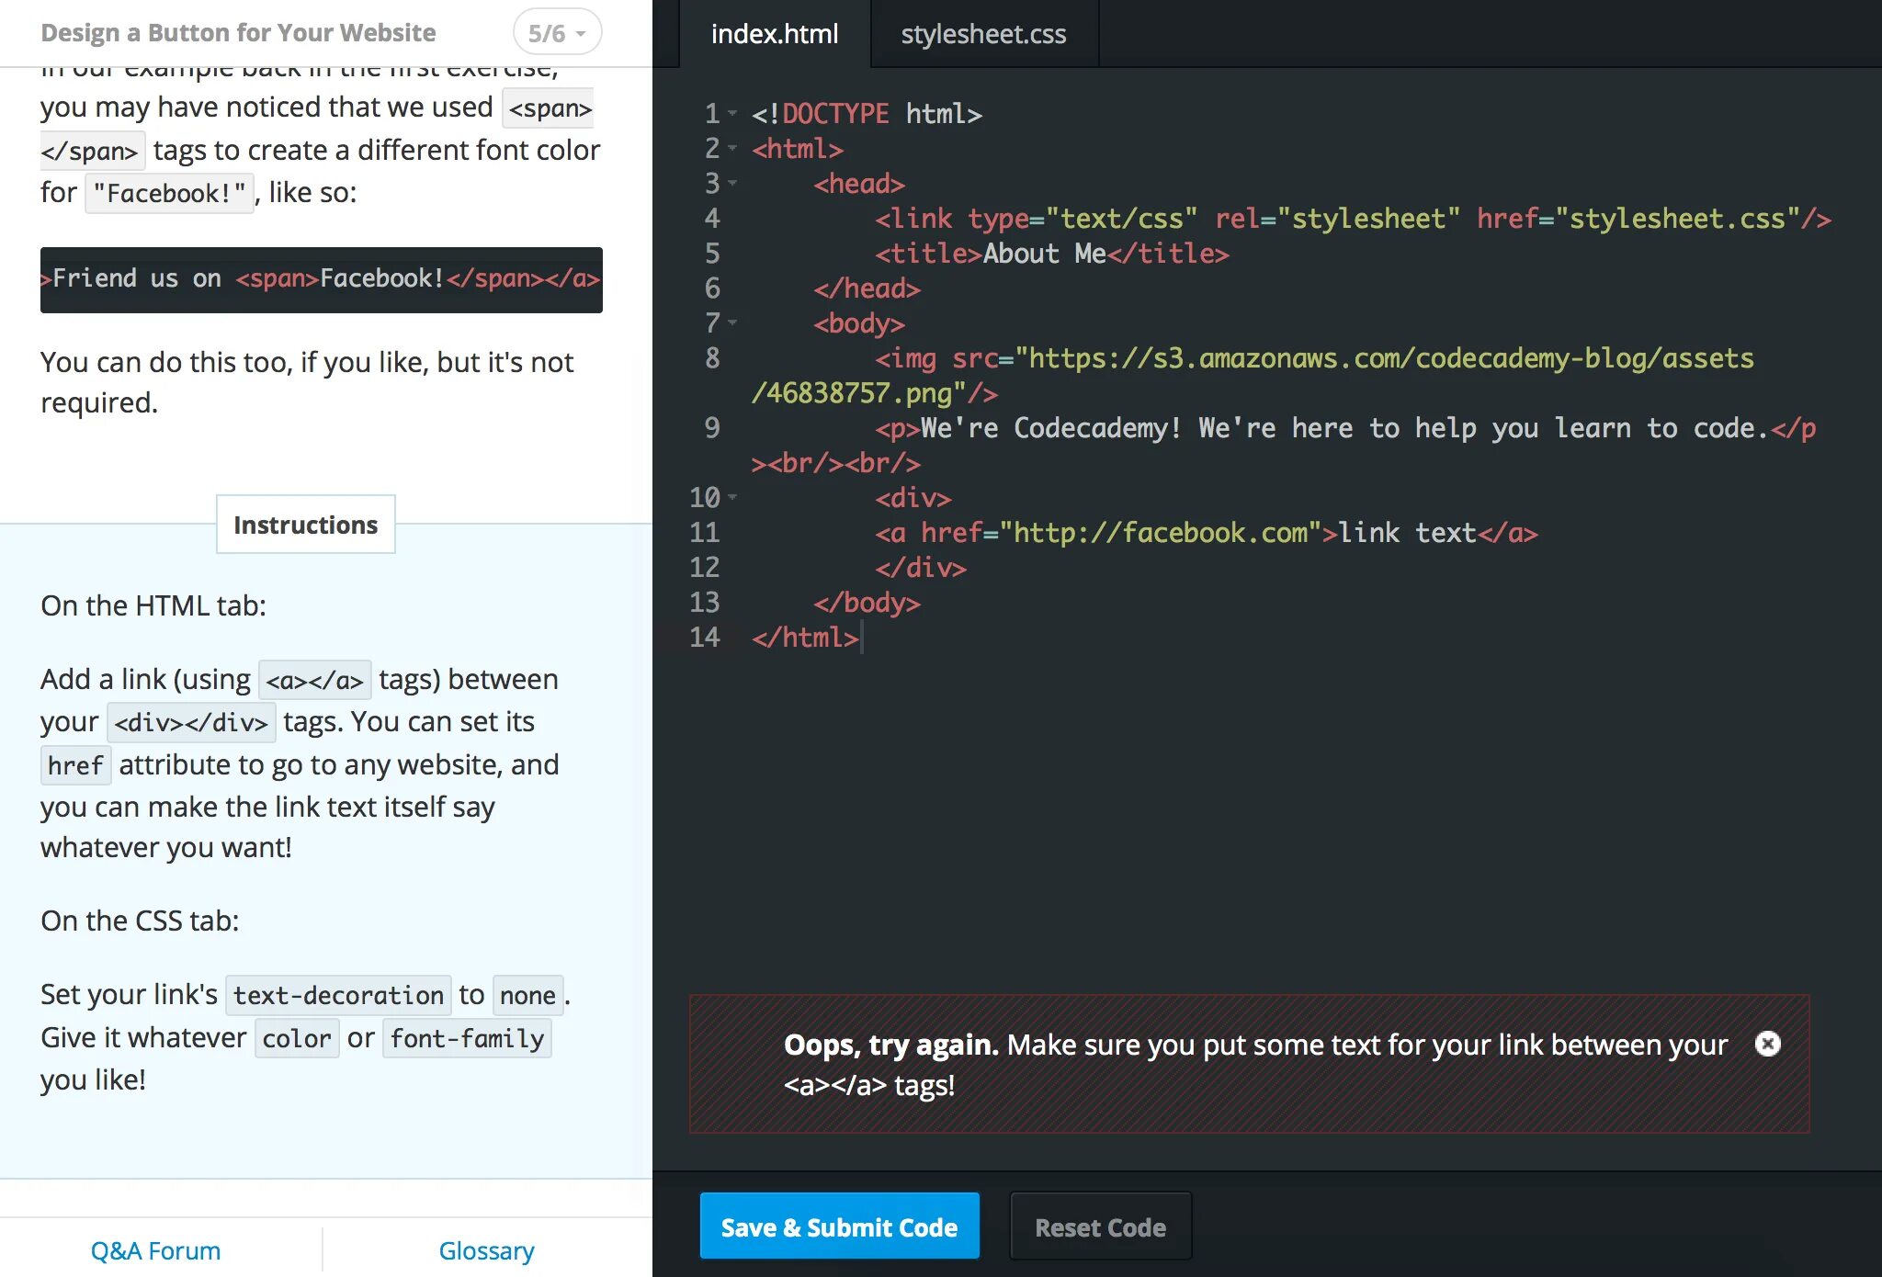Click the Instructions label tab
The image size is (1882, 1277).
click(x=305, y=525)
